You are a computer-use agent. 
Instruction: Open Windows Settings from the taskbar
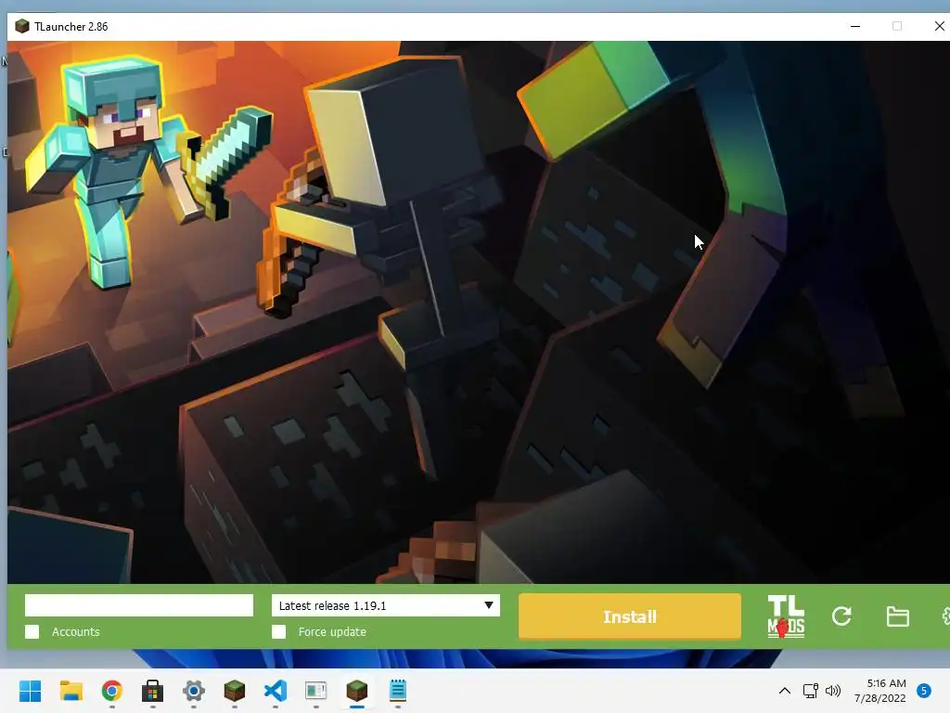[194, 691]
